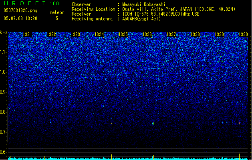Click the 0.7 kHz axis label

click(x=4, y=132)
